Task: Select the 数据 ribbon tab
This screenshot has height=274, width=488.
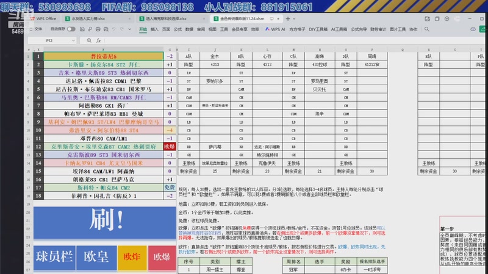Action: (x=189, y=29)
